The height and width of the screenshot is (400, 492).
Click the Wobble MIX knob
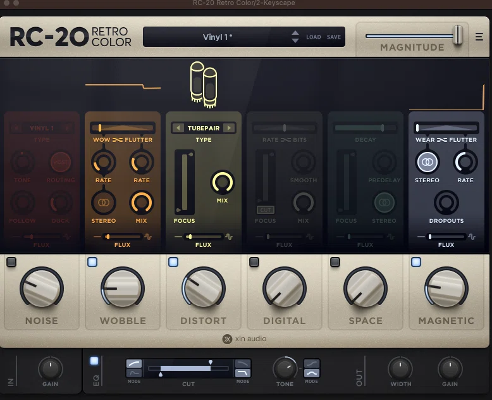tap(142, 203)
